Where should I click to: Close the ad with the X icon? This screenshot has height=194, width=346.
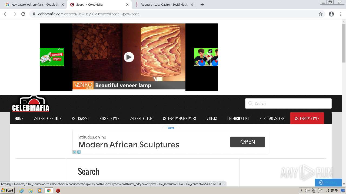click(x=75, y=152)
